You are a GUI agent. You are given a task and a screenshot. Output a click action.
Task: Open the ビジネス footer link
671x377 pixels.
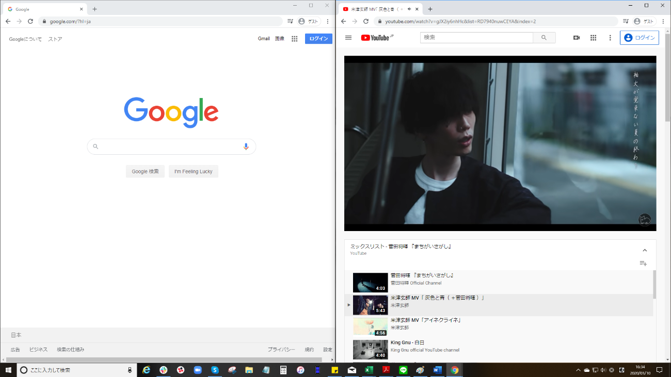(x=38, y=350)
